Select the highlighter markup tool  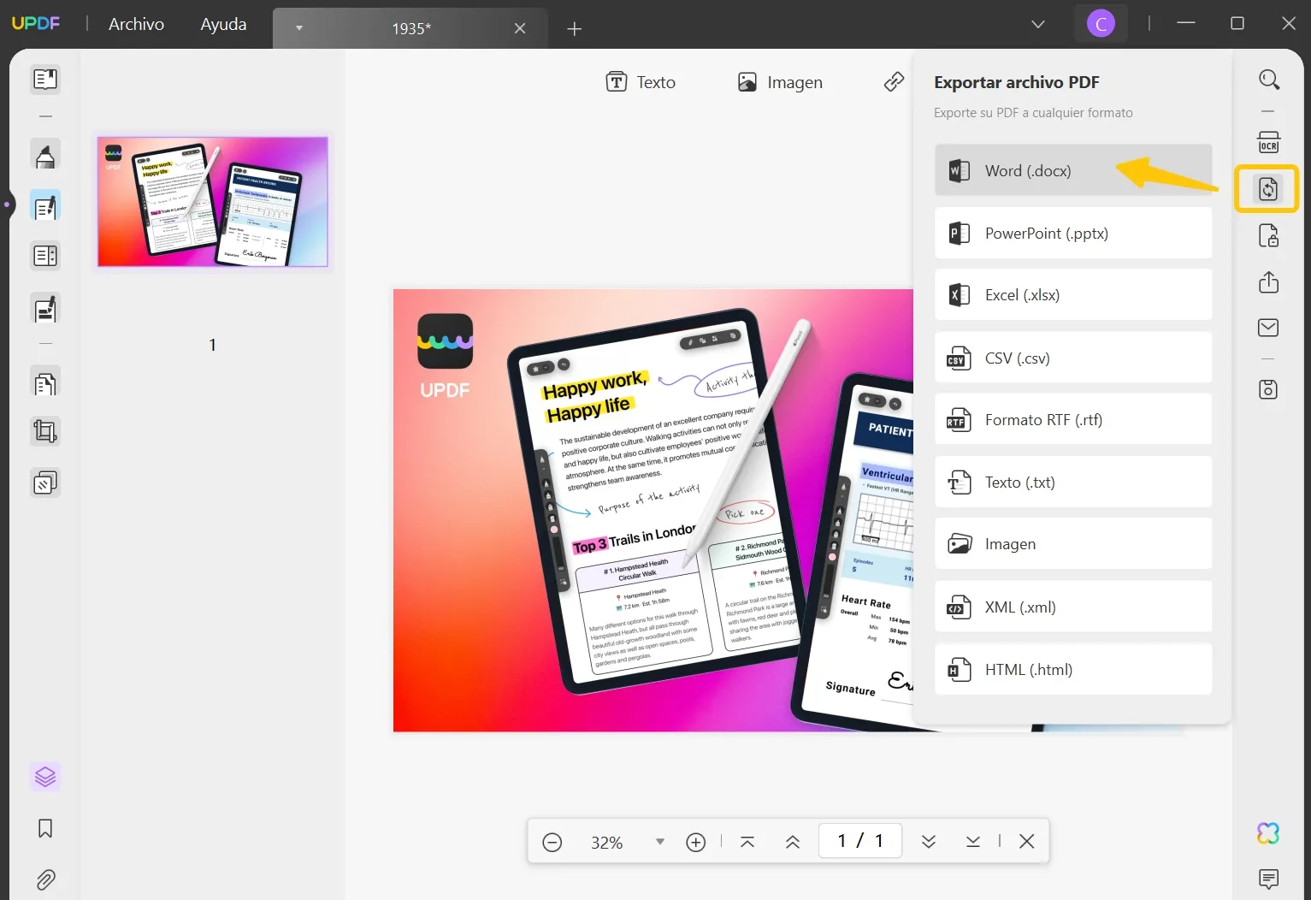pyautogui.click(x=45, y=155)
